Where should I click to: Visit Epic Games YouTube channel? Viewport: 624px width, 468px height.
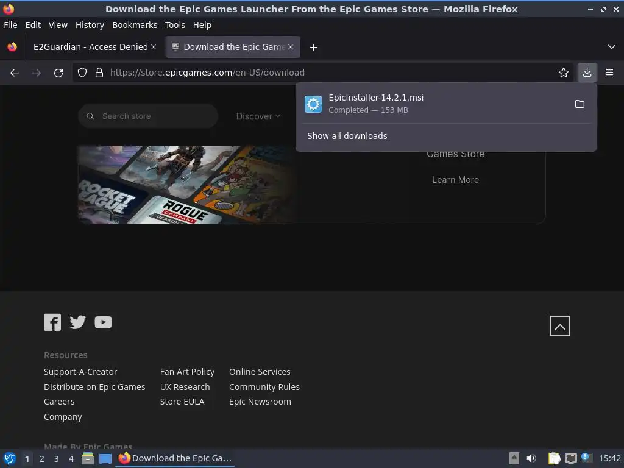pyautogui.click(x=103, y=322)
